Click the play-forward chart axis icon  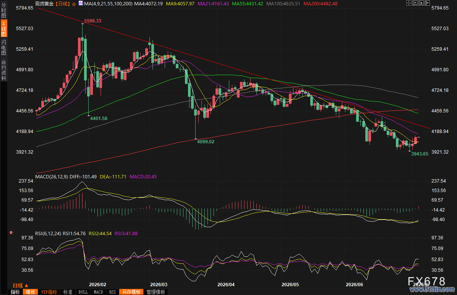[421, 3]
